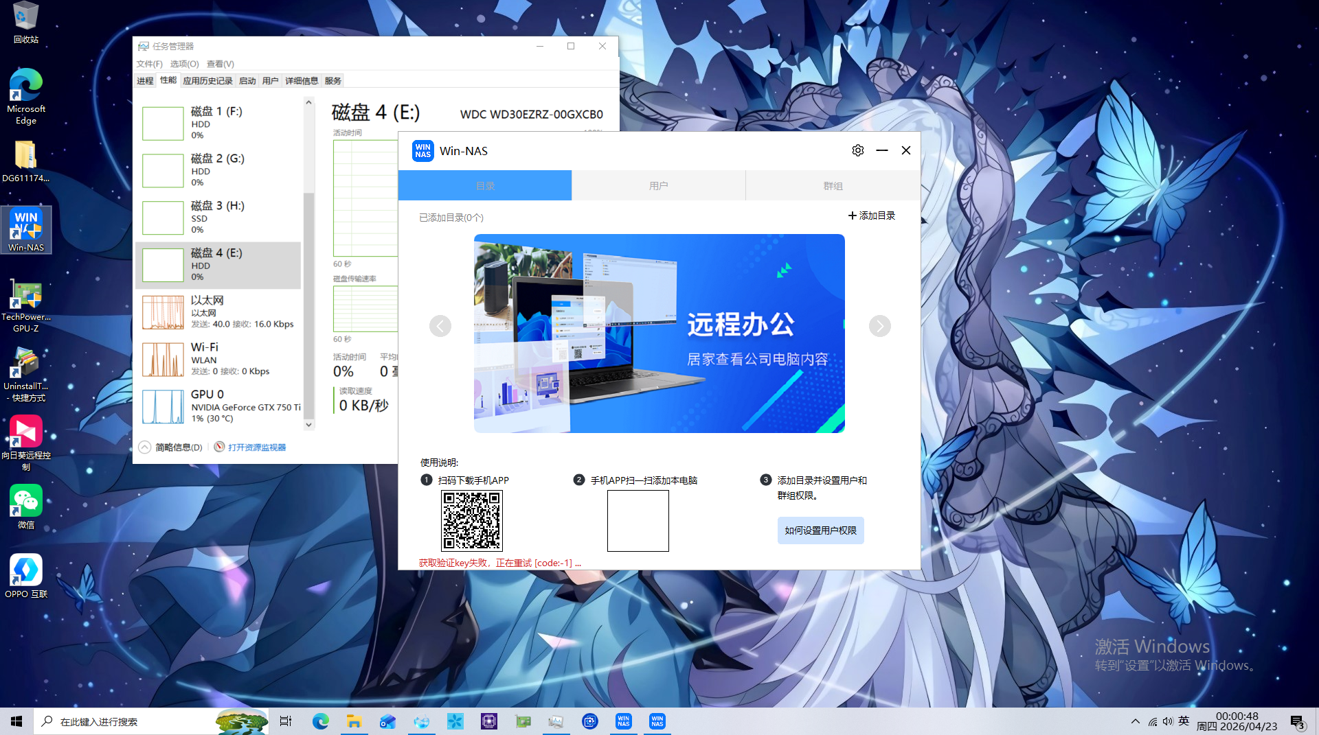Open Task View on the taskbar
1319x735 pixels.
pyautogui.click(x=286, y=721)
